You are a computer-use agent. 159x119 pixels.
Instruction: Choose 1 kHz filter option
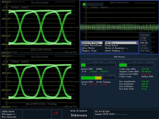(143, 45)
